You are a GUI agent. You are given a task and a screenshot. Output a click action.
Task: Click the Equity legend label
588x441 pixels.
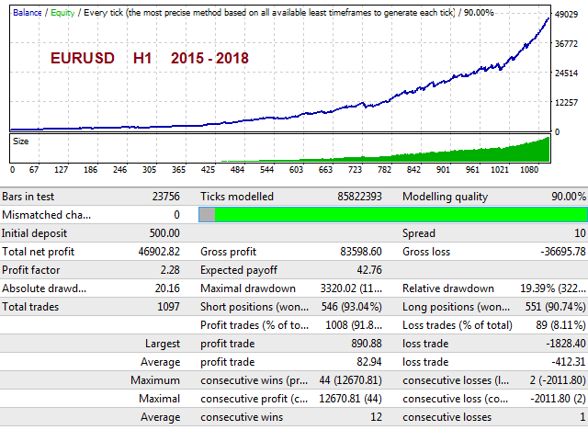[62, 13]
